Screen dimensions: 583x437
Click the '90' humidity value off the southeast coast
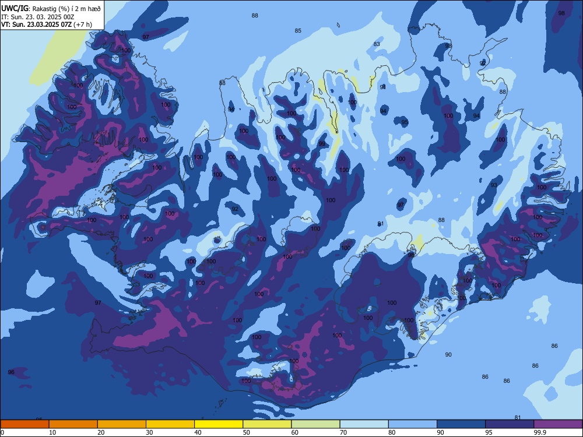[448, 354]
